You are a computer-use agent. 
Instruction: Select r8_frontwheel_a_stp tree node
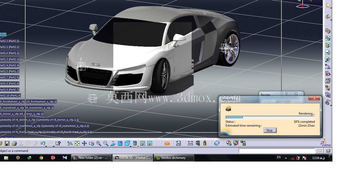tap(28, 102)
